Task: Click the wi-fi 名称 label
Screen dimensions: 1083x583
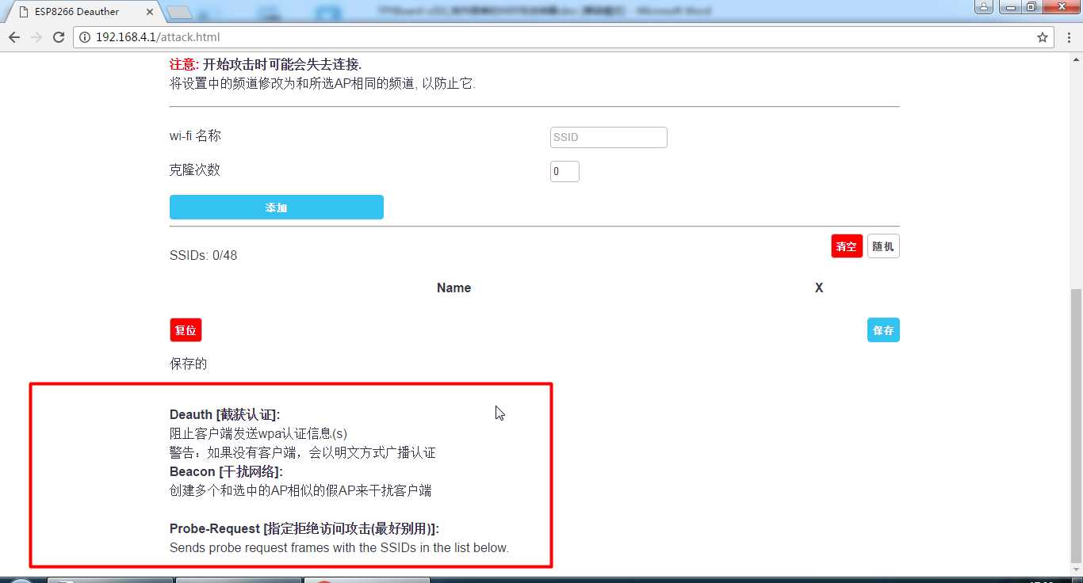Action: 195,135
